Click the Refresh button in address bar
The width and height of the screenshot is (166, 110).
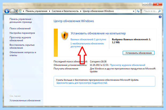[138, 11]
